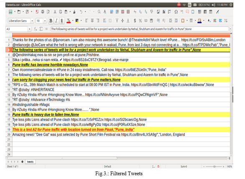245x179 pixels.
Task: Click the Add Decimal Place icon
Action: tap(158, 20)
